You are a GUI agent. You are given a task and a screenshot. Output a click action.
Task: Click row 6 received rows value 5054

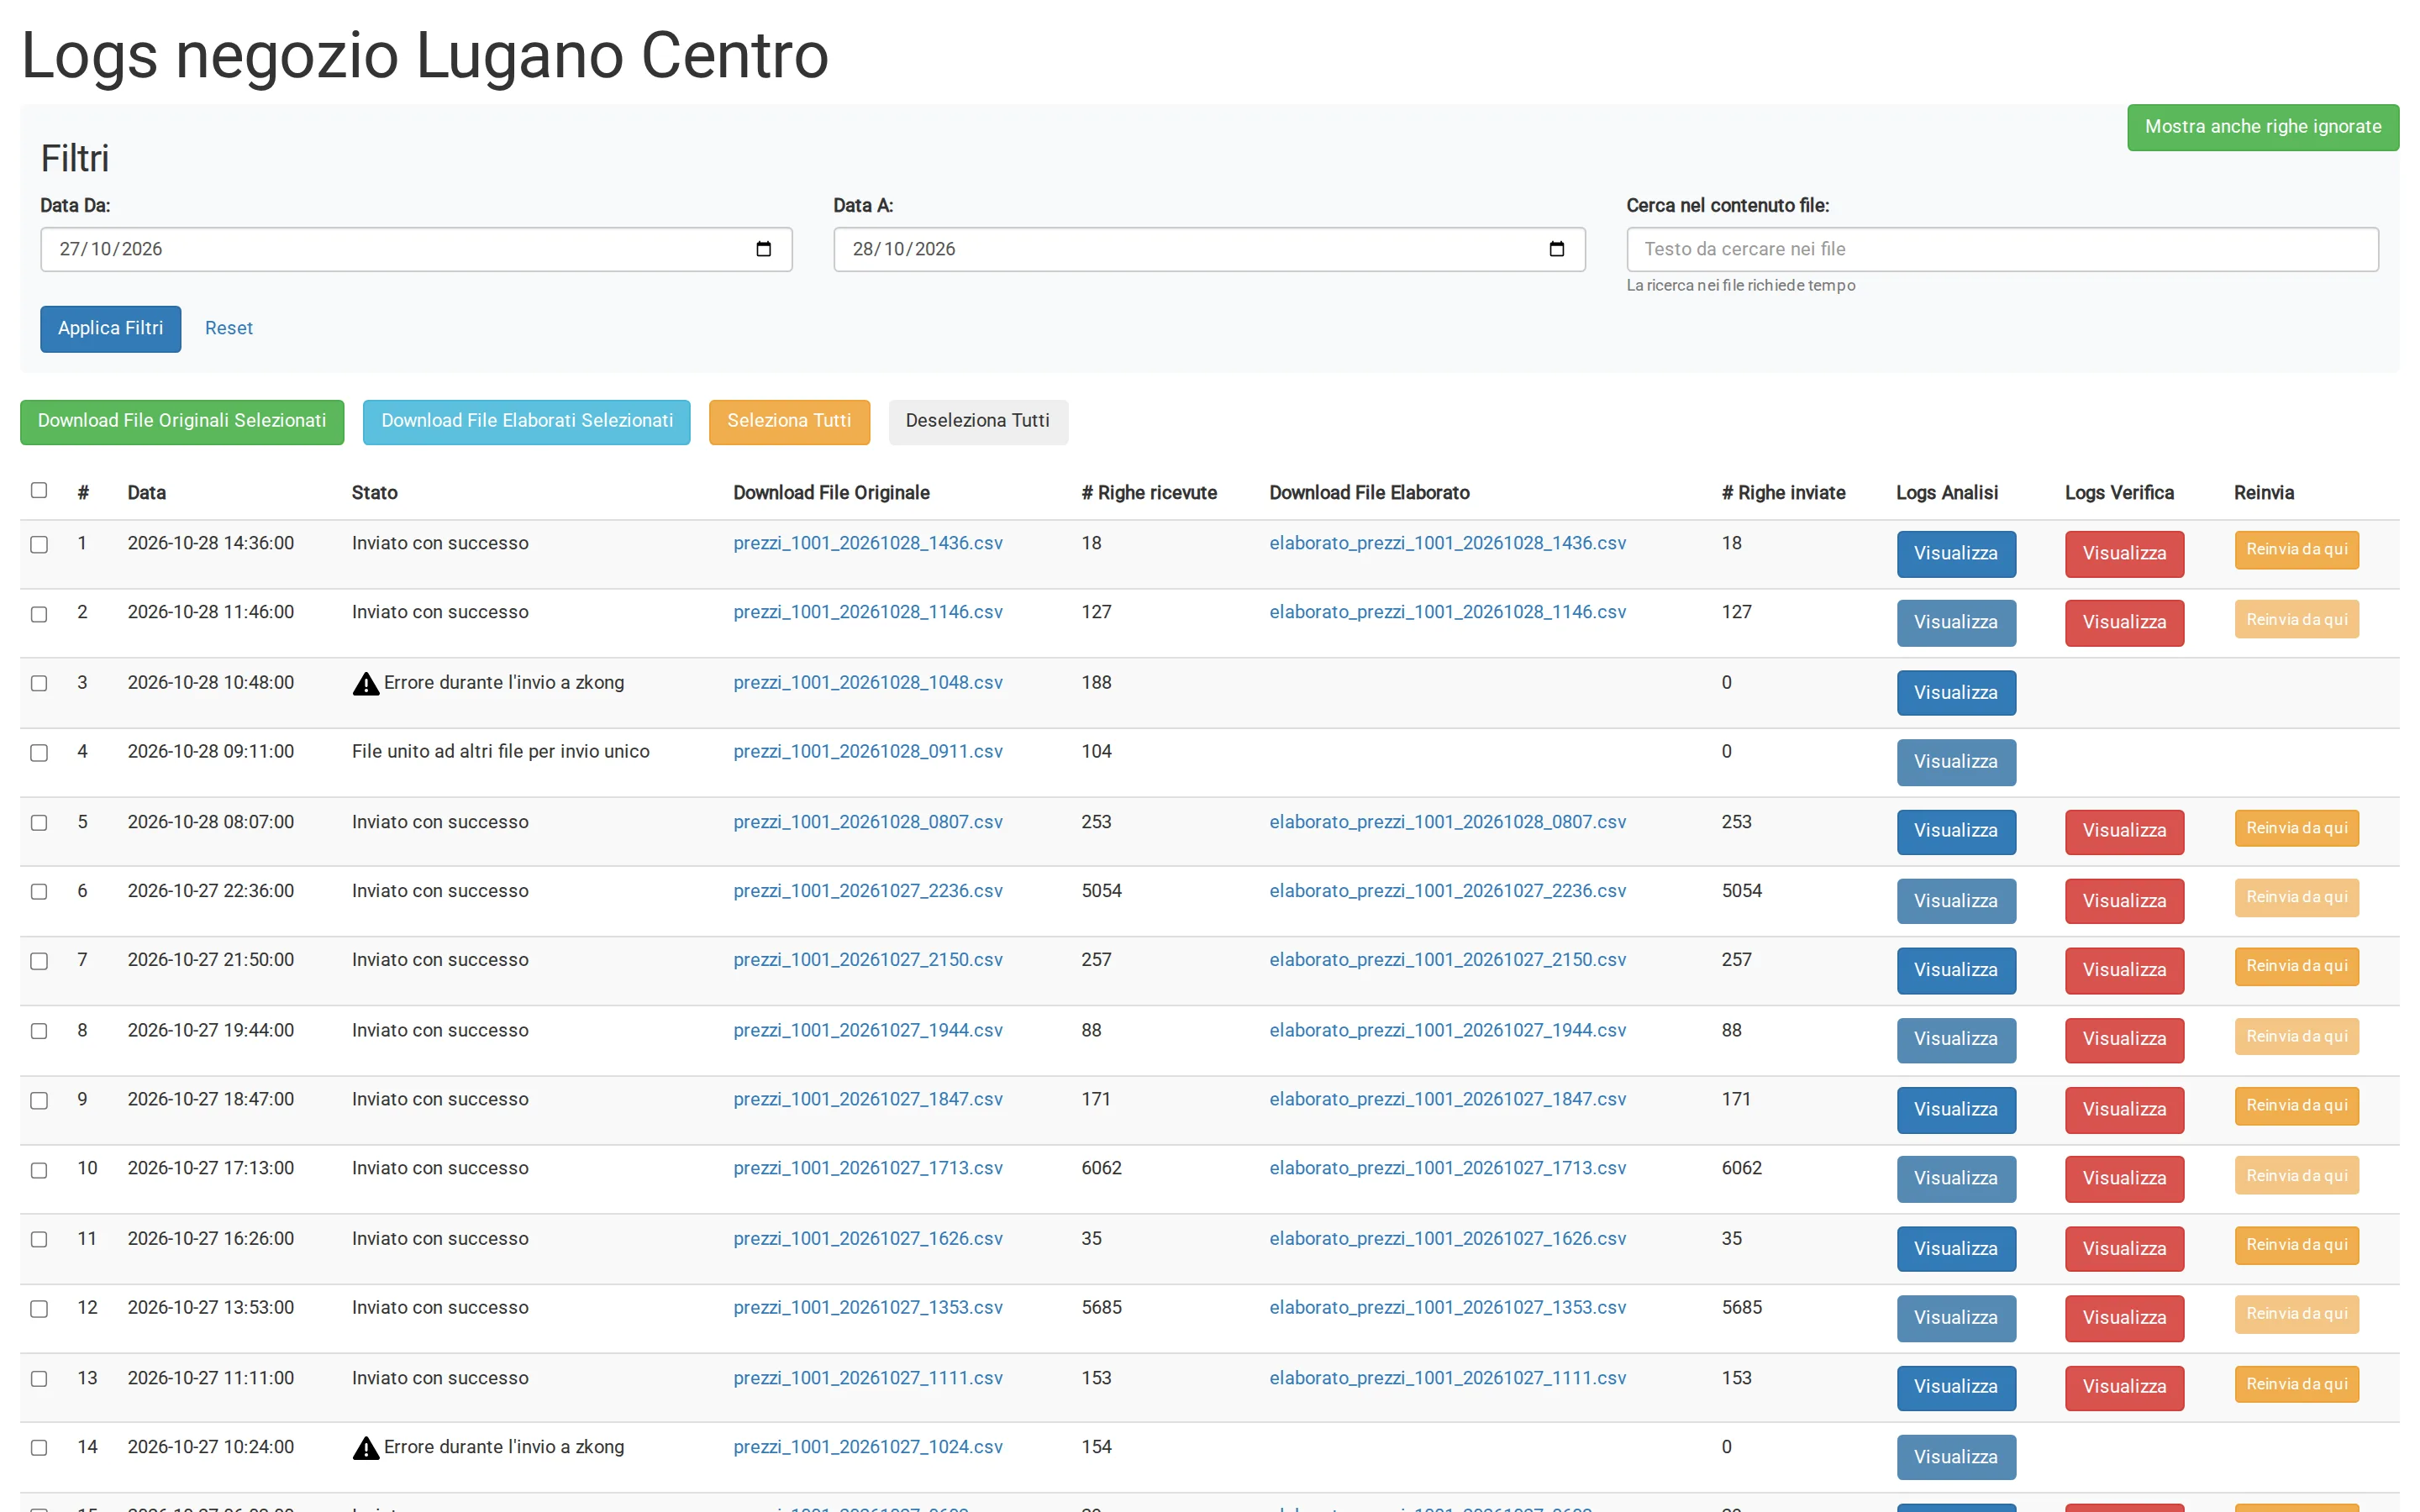[1101, 890]
